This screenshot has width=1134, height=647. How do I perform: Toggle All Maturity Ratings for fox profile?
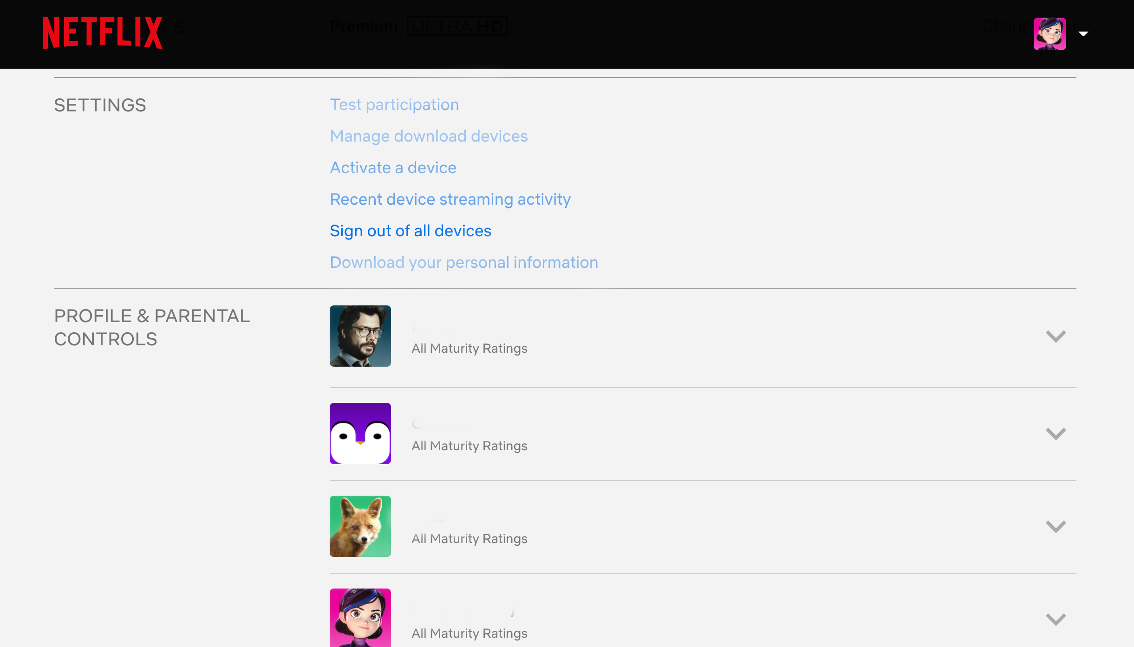(1056, 525)
